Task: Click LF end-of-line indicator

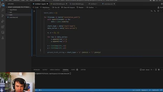Action: [150, 90]
